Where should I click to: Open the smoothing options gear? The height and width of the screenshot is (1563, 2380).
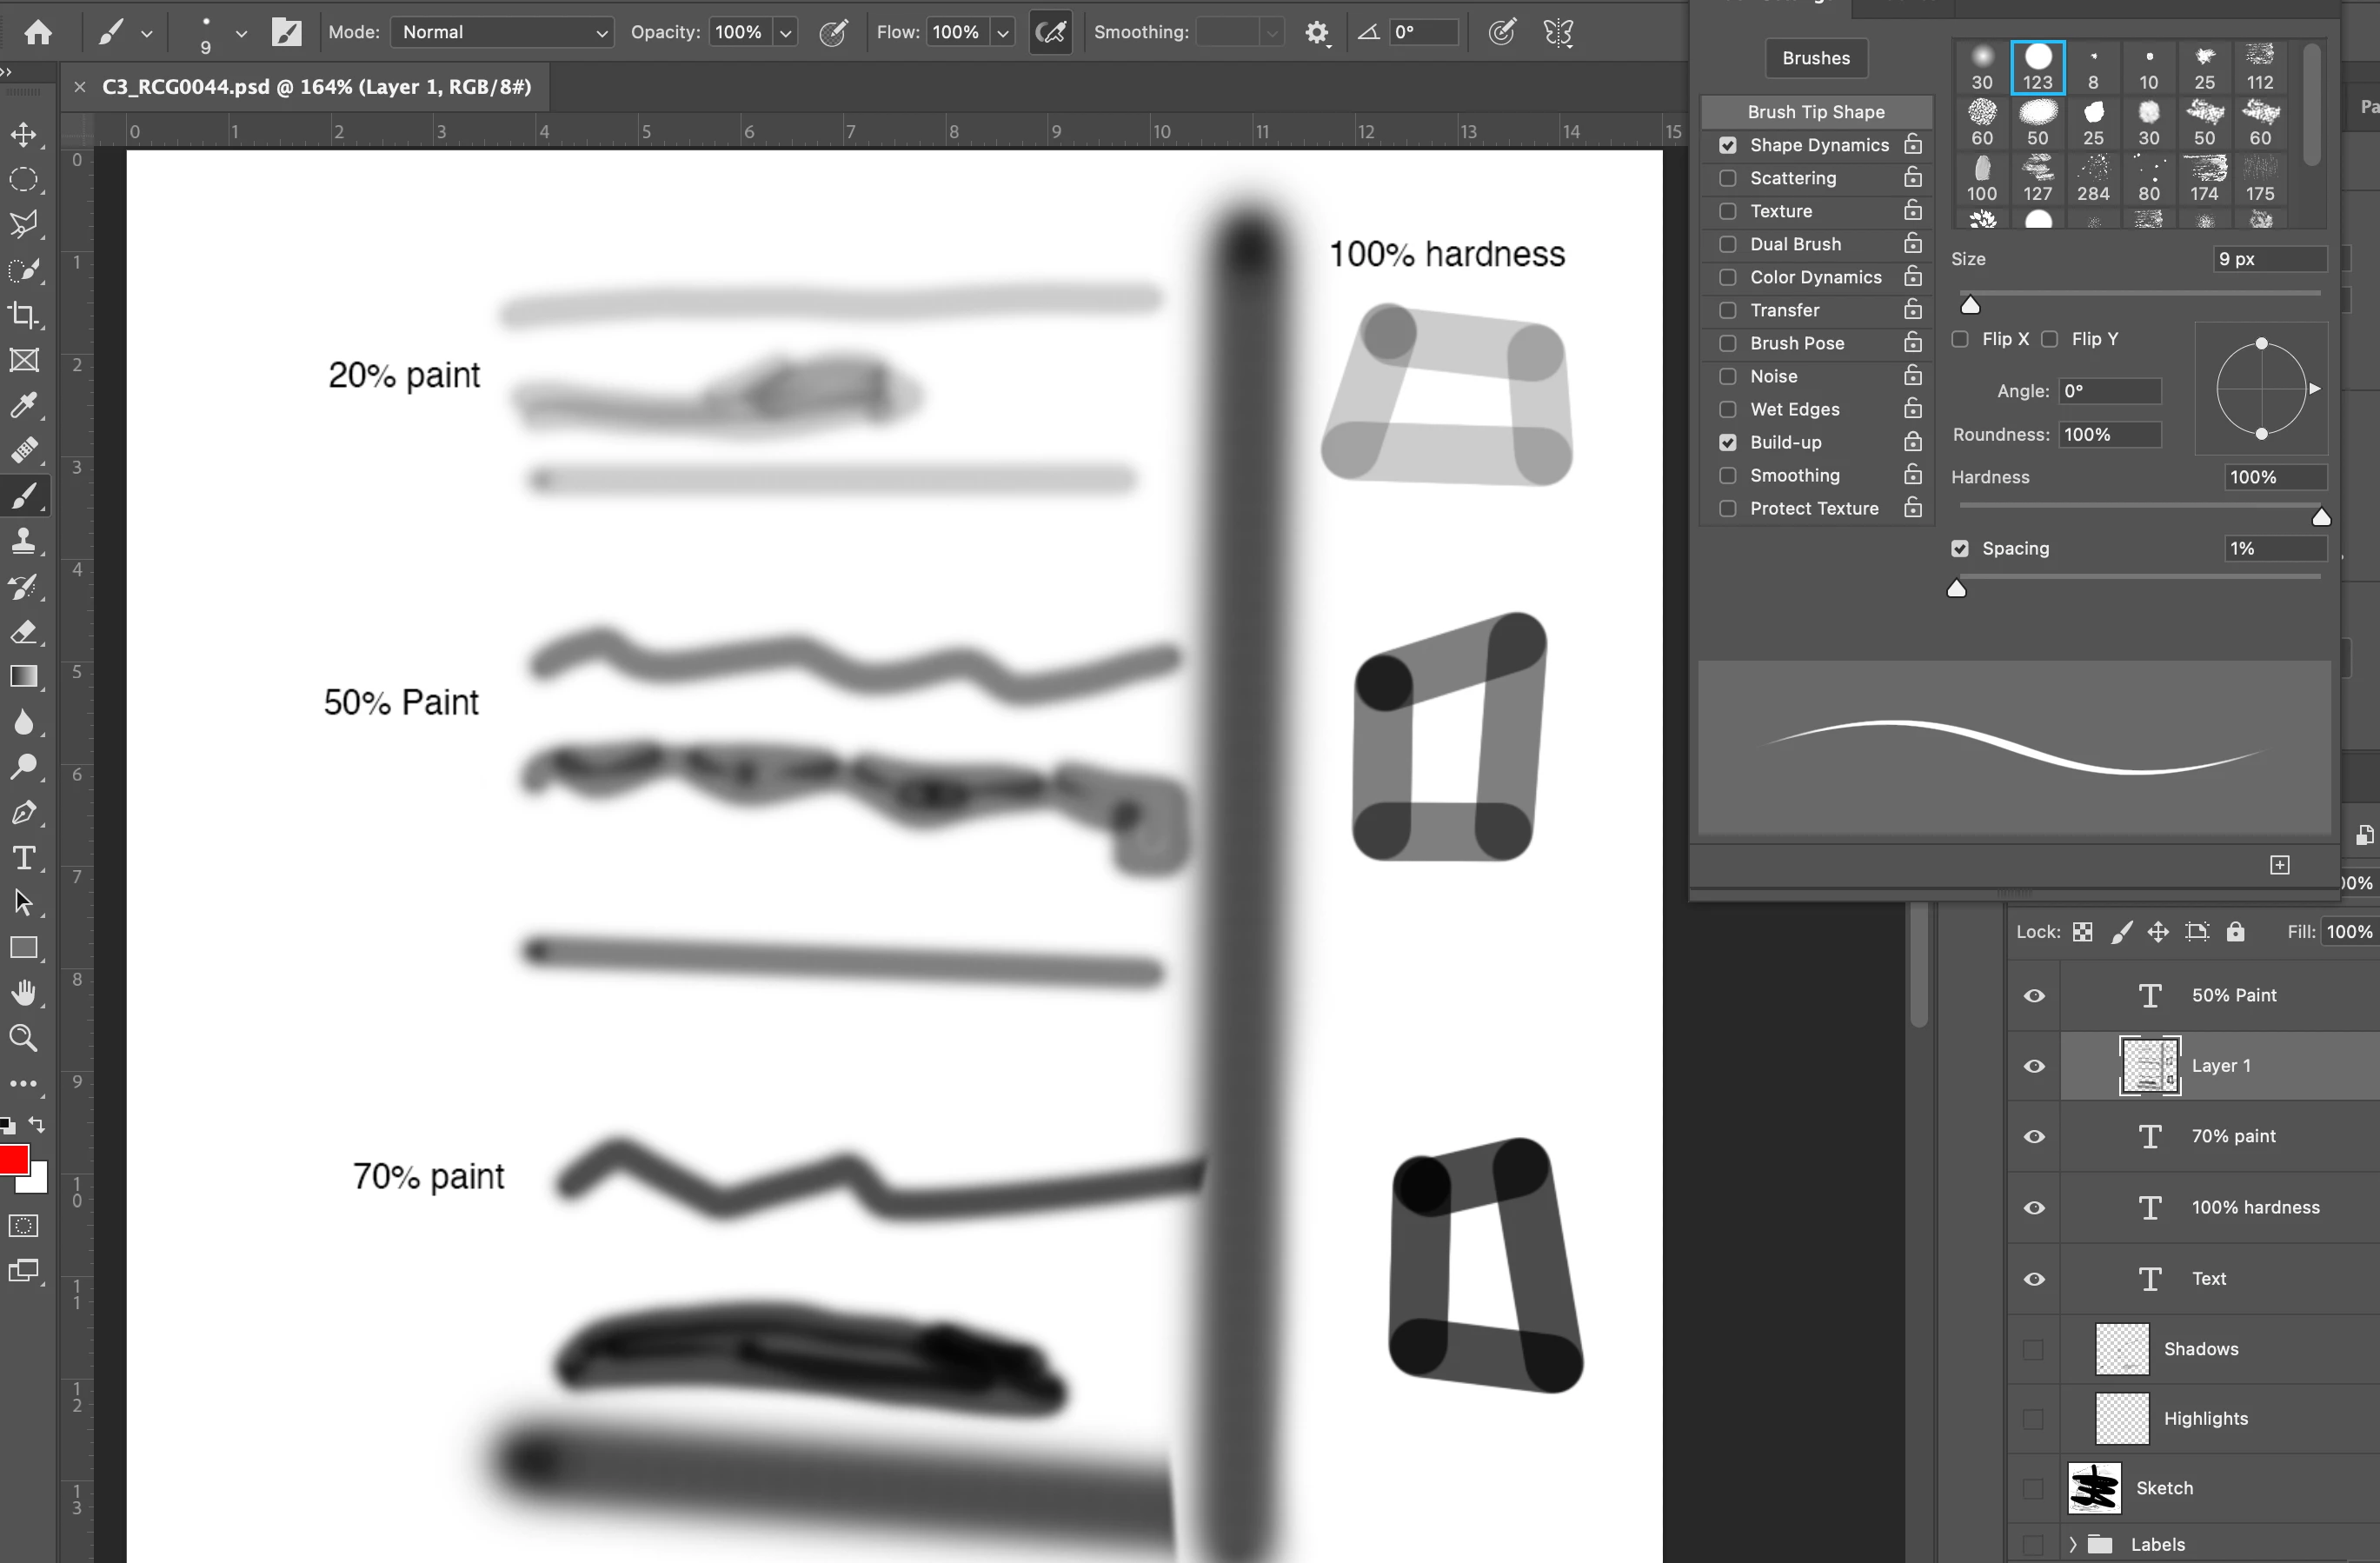(1317, 33)
